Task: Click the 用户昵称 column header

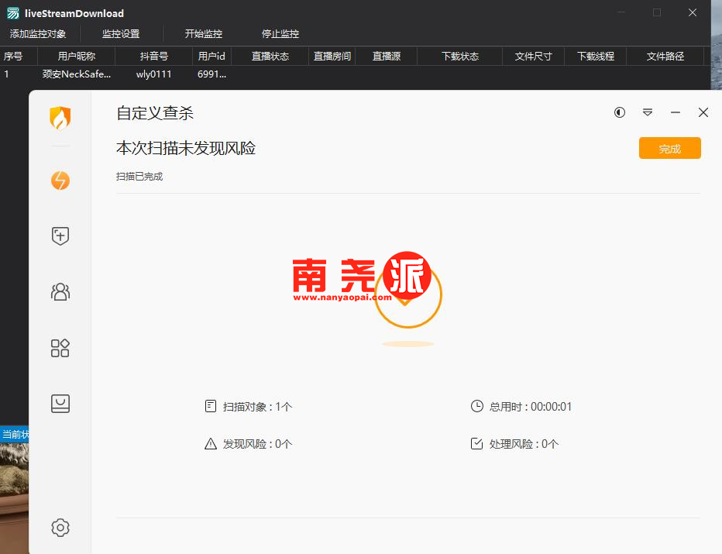Action: coord(77,57)
